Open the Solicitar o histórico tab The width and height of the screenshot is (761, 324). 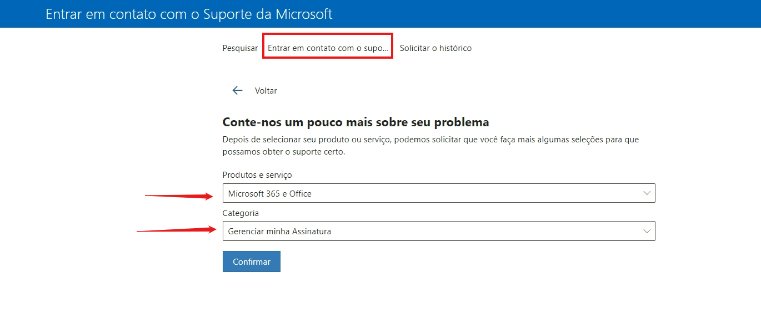point(435,48)
